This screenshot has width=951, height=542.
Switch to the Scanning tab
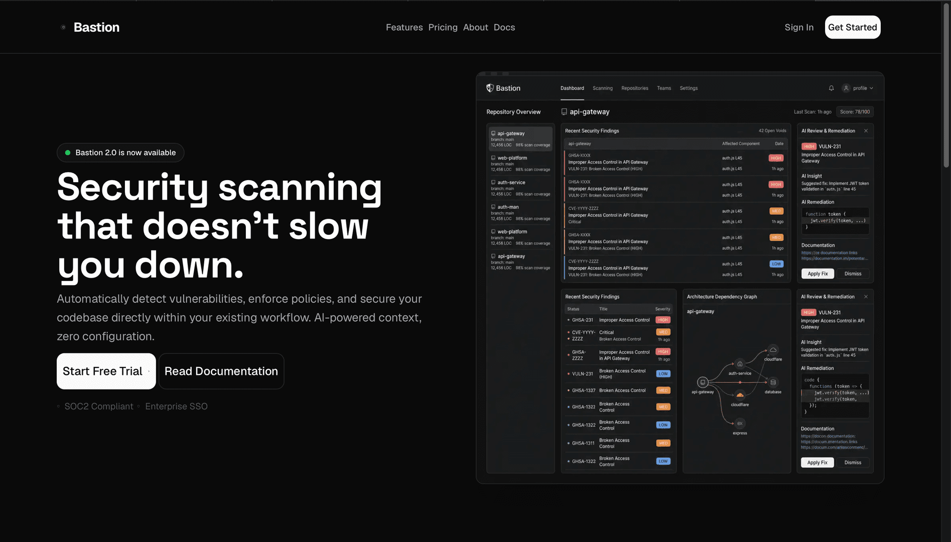click(602, 88)
